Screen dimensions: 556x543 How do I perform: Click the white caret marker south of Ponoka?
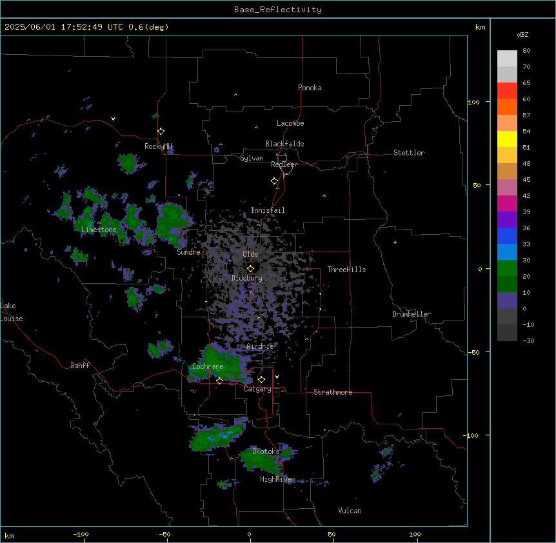pos(235,95)
